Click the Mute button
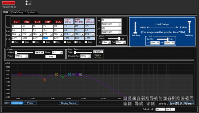 pyautogui.click(x=51, y=56)
